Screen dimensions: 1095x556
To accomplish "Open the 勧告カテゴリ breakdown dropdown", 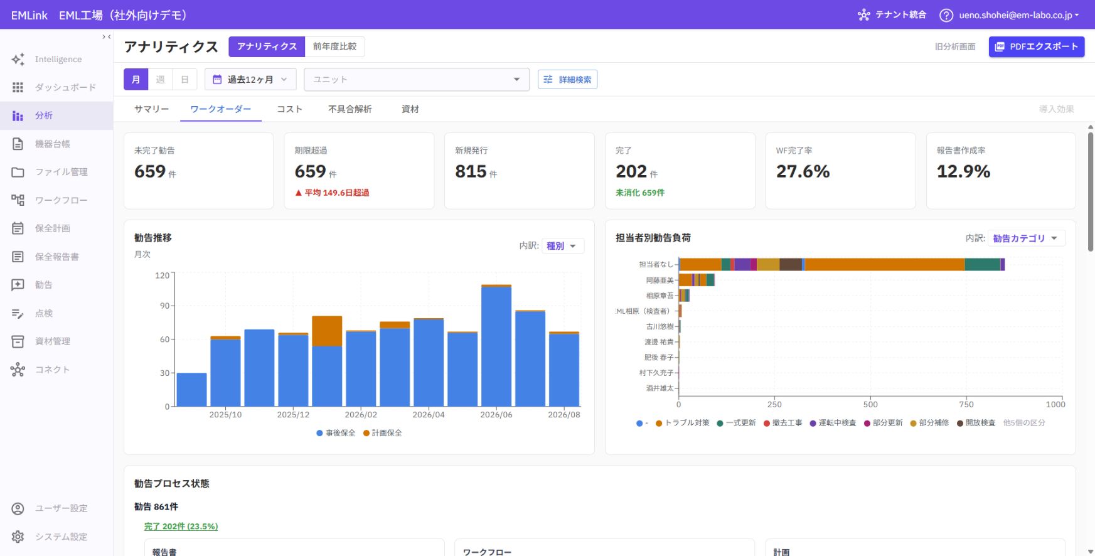I will [1026, 238].
